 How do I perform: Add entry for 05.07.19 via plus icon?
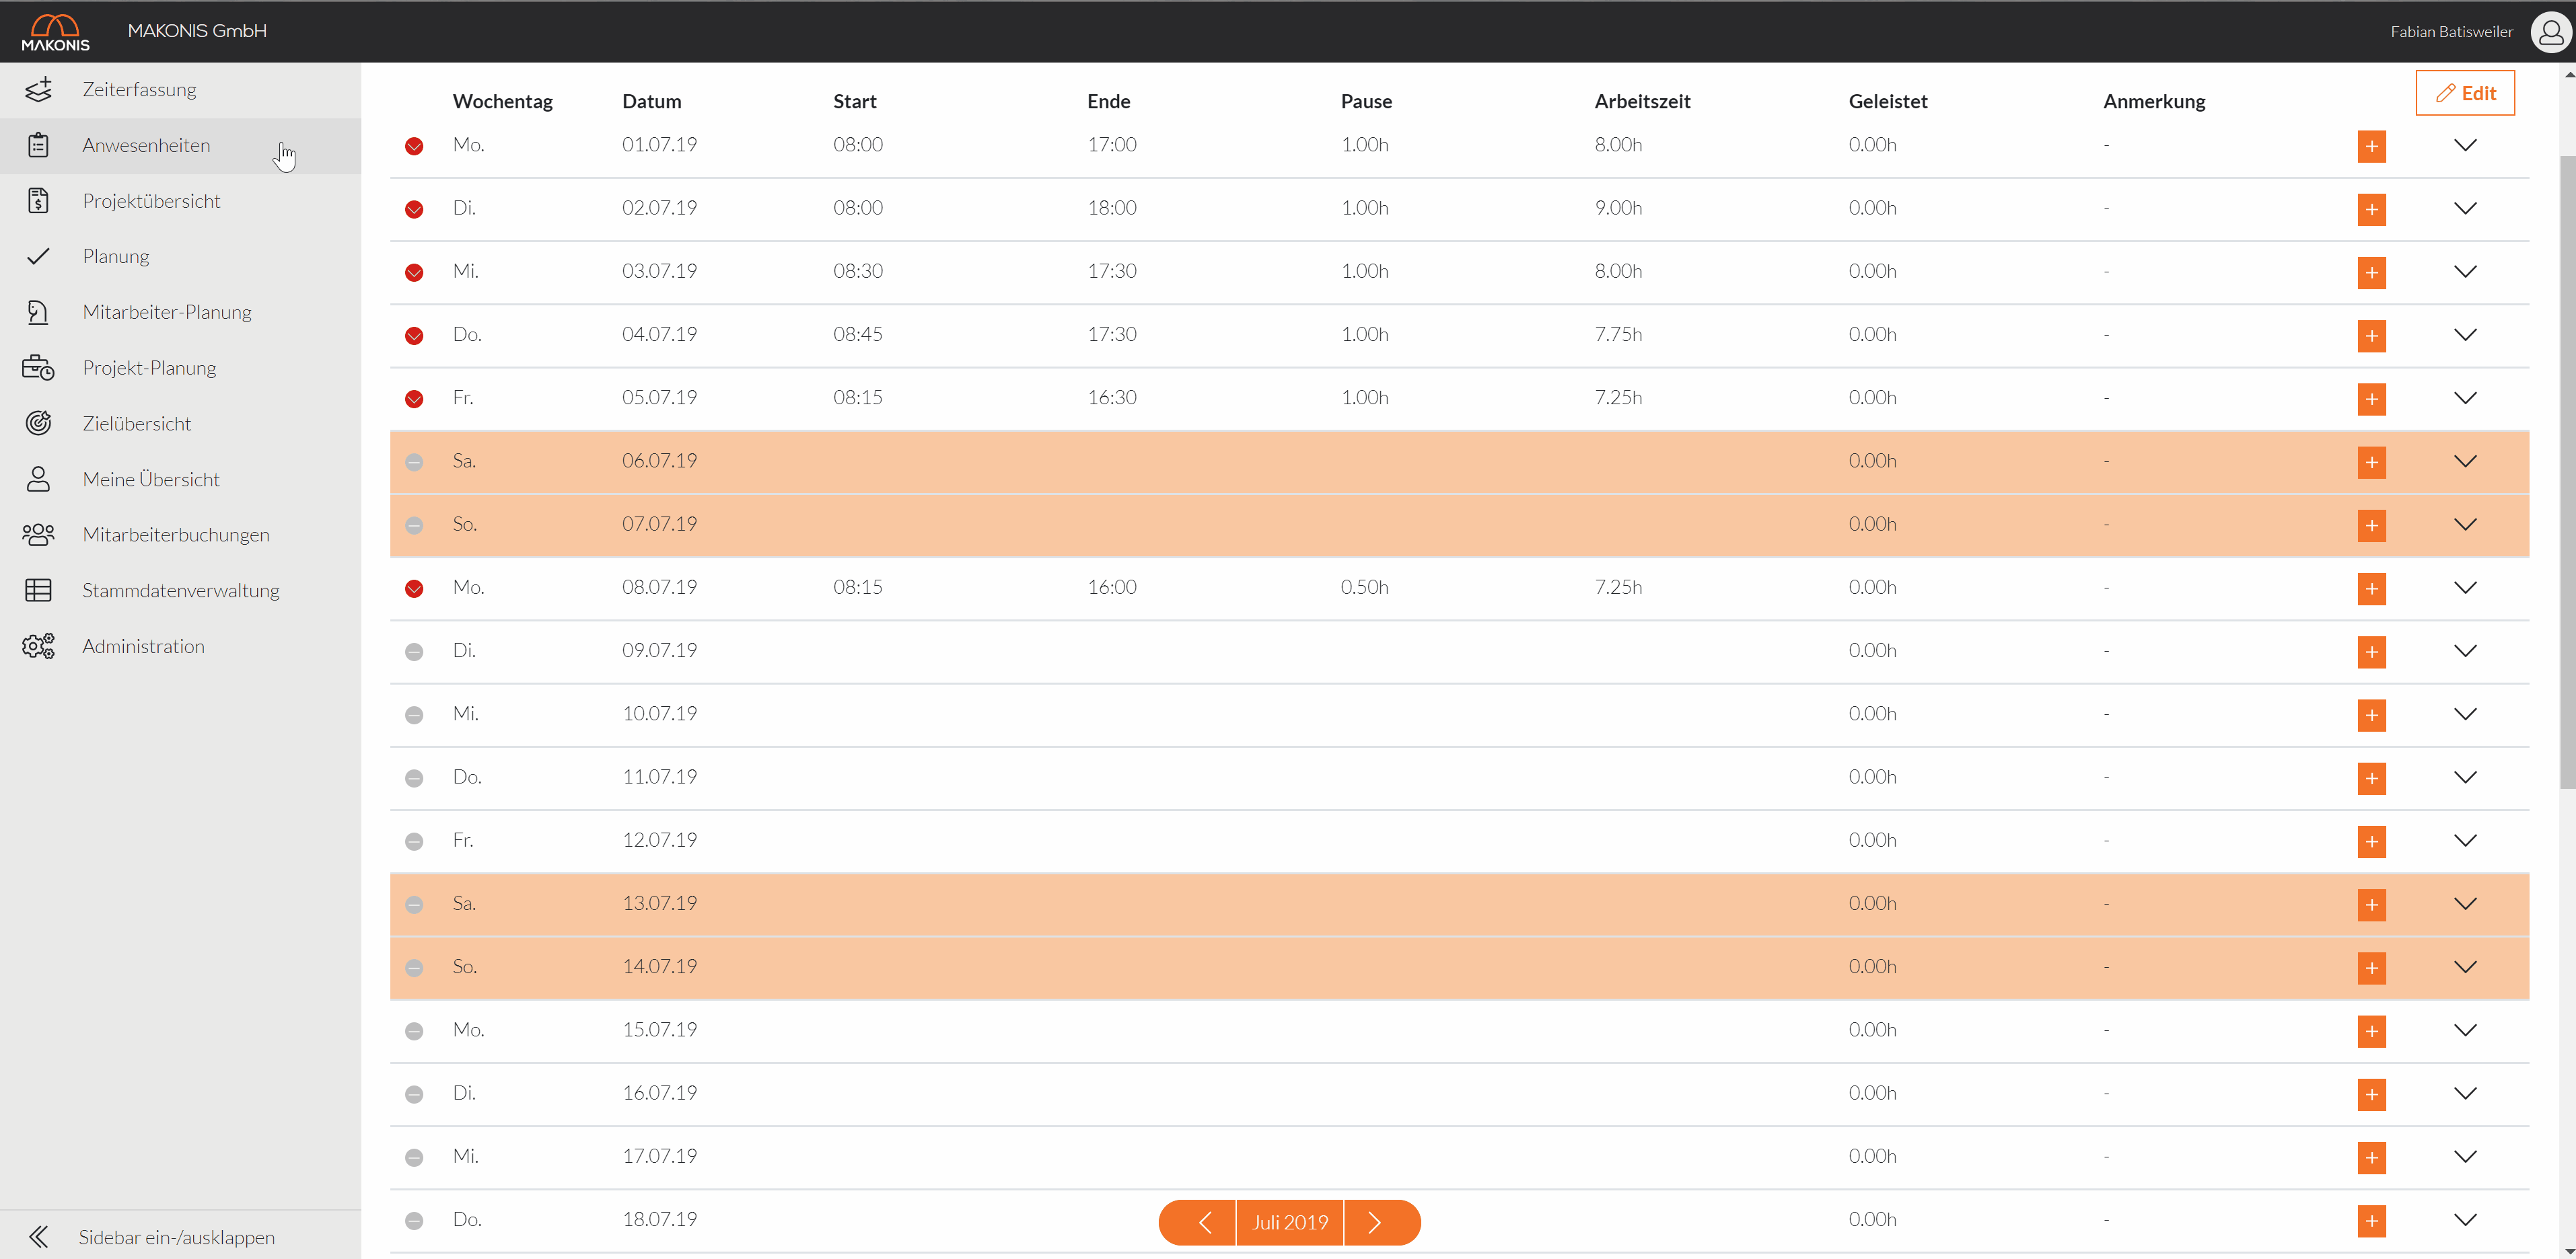coord(2372,399)
